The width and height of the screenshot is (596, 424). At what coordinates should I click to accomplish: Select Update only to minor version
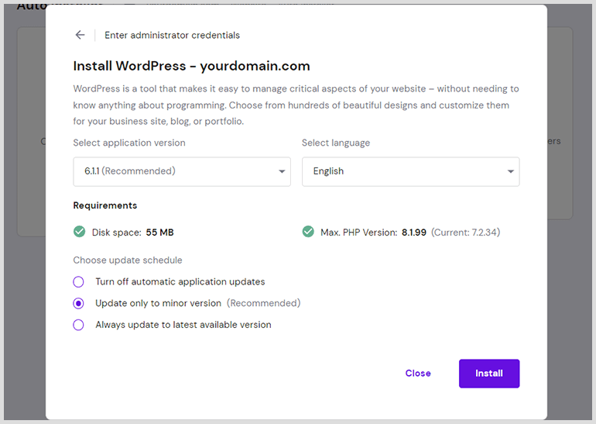coord(79,303)
